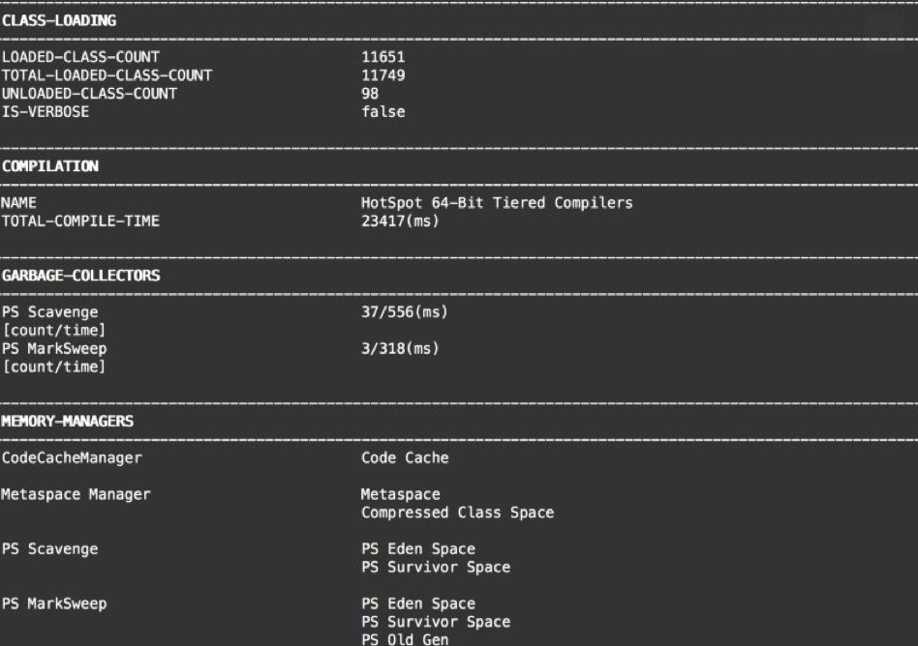Click the IS-VERBOSE value false
This screenshot has width=918, height=646.
[x=382, y=112]
